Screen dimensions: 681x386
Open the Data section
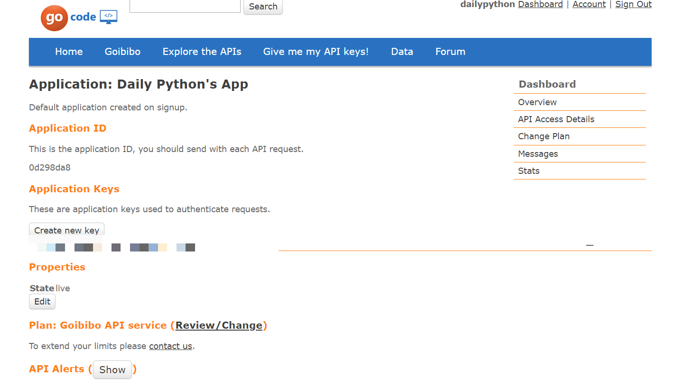pyautogui.click(x=401, y=52)
